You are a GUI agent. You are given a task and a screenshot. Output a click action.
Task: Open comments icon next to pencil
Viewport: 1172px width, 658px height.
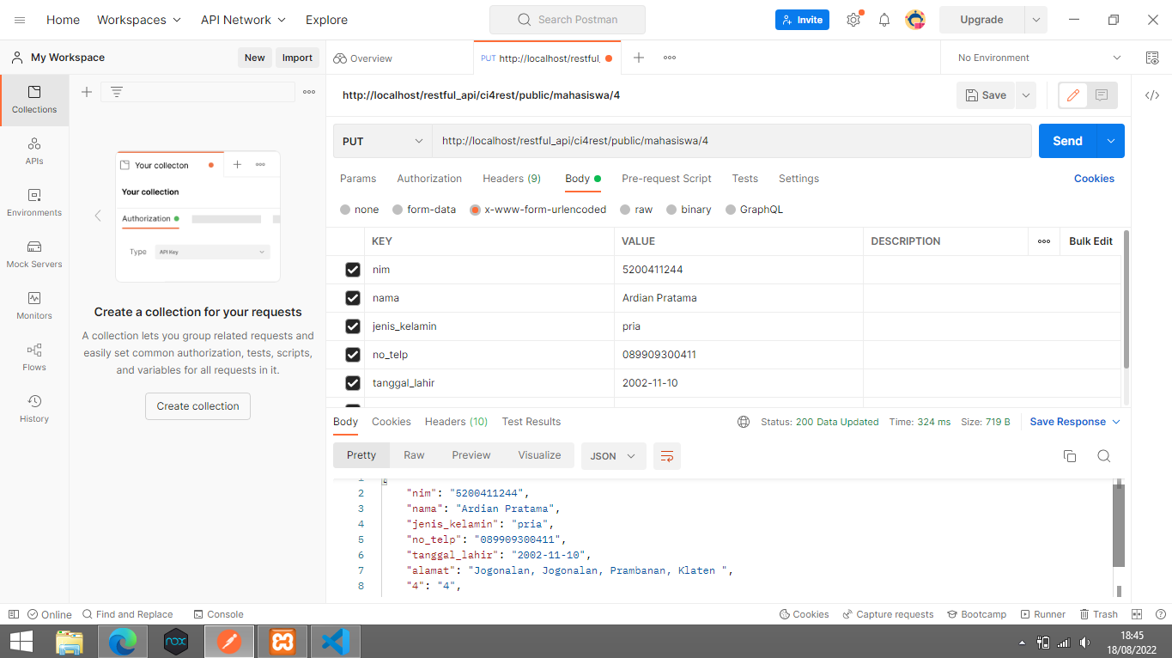tap(1102, 95)
